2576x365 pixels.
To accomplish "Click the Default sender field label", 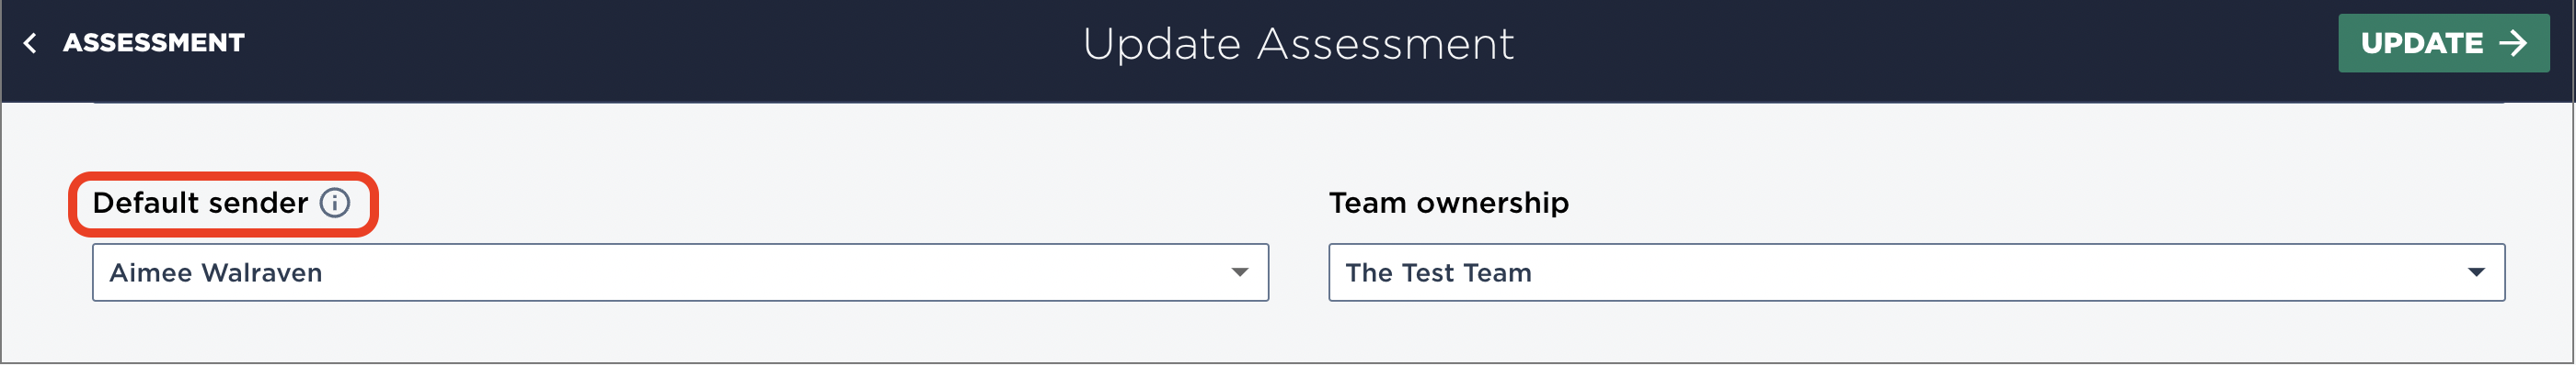I will pos(200,203).
